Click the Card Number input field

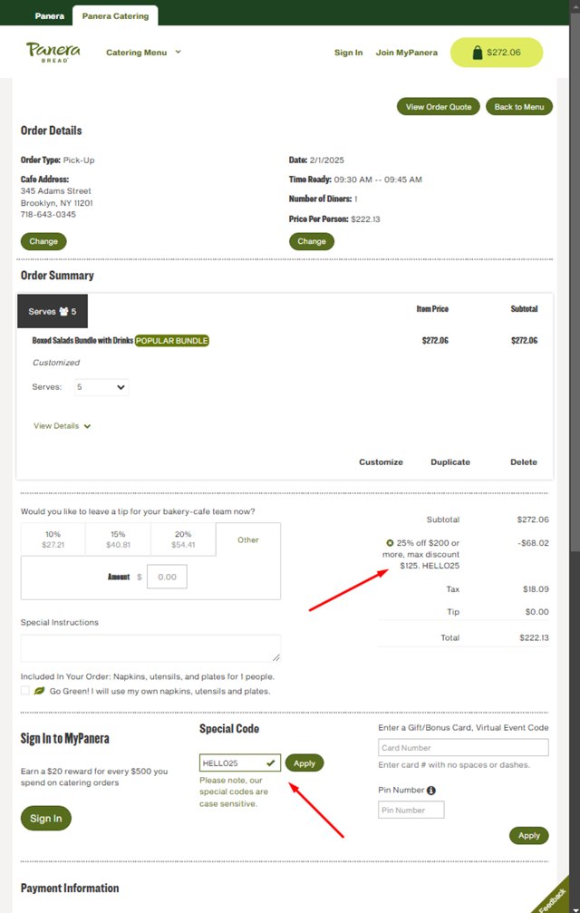(463, 748)
